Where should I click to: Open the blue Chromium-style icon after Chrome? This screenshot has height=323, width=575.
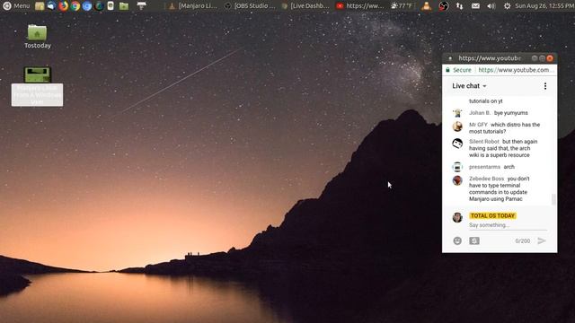tap(87, 6)
